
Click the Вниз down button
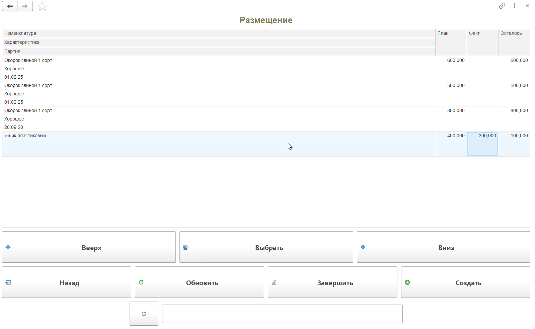point(443,247)
